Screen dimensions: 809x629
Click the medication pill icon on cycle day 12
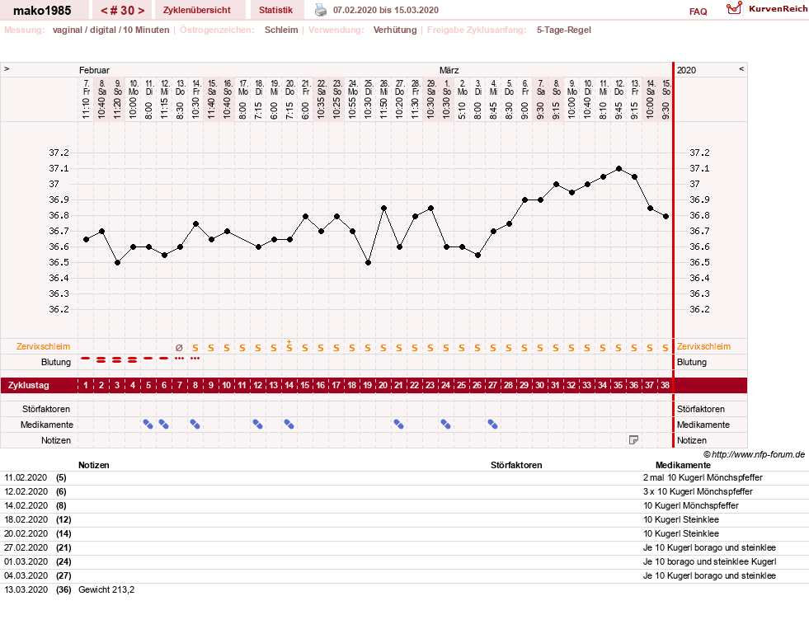(257, 425)
